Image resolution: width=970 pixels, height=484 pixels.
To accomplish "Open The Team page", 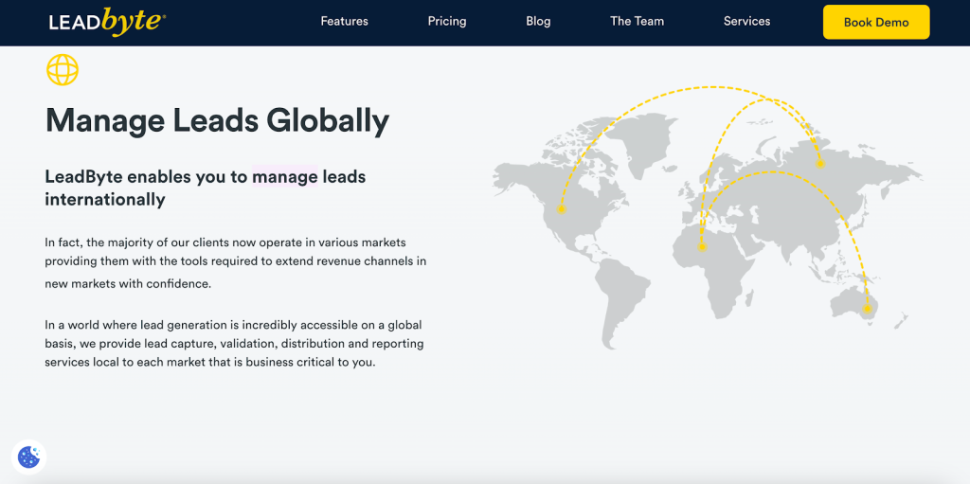I will pos(637,22).
